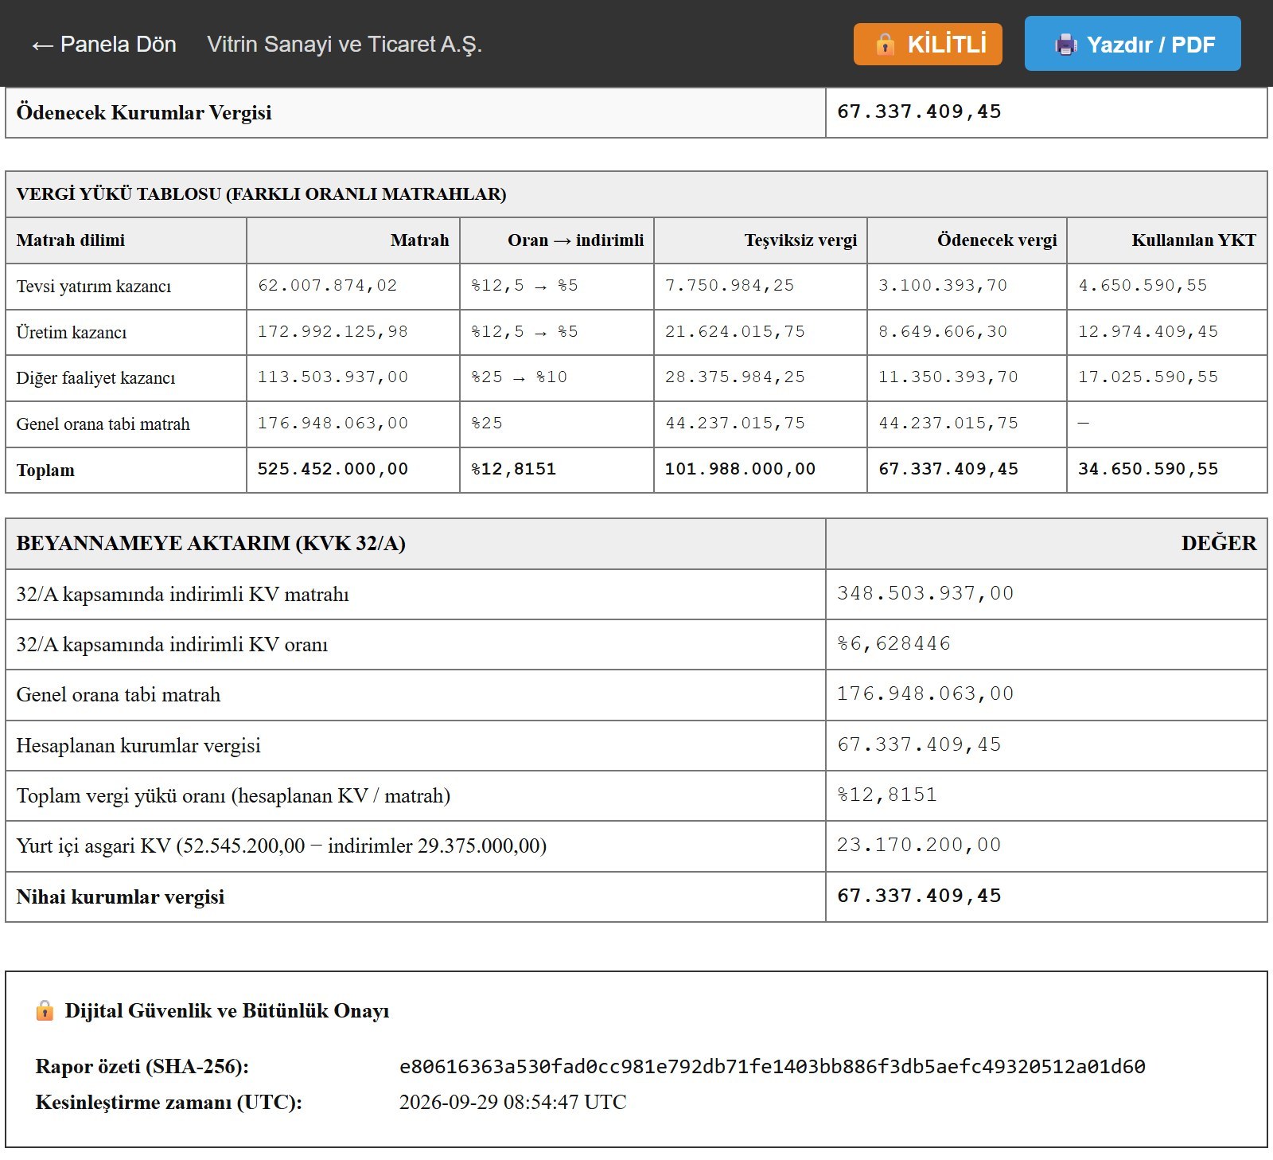This screenshot has height=1160, width=1273.
Task: Select Diğer faaliyet rate %25 → %10
Action: pyautogui.click(x=519, y=377)
